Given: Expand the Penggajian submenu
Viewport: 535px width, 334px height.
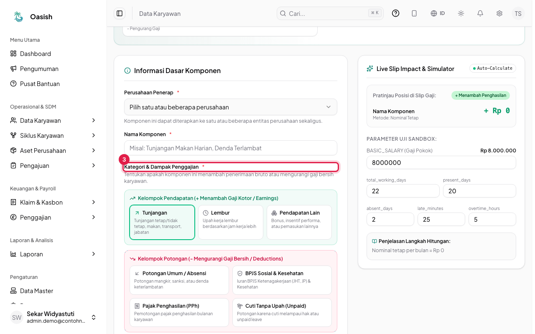Looking at the screenshot, I should click(x=53, y=218).
